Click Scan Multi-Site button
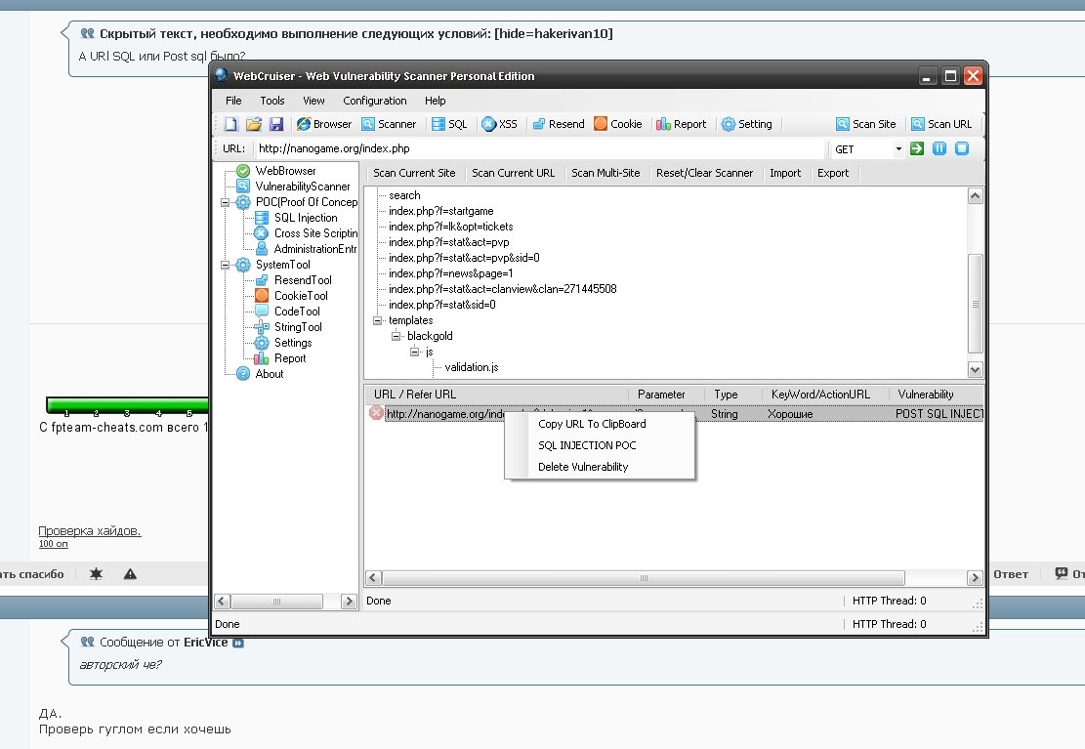The image size is (1085, 749). [605, 173]
